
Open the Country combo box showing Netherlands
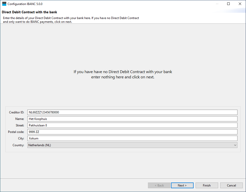tap(130, 145)
